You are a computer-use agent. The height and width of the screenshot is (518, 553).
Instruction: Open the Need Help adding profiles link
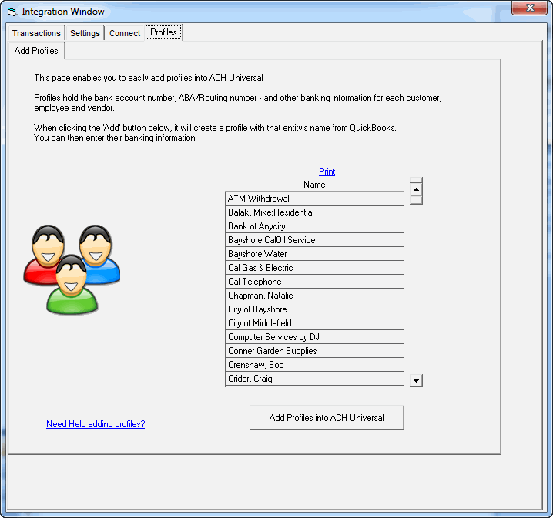(x=96, y=424)
